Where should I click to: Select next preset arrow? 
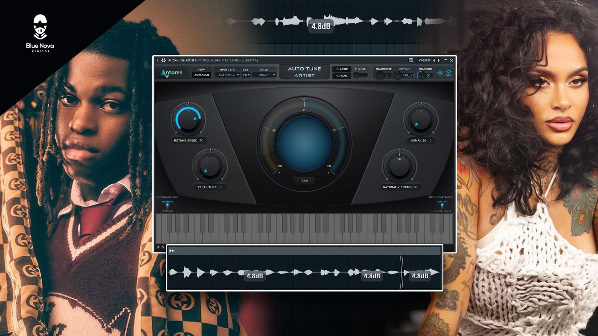pos(438,60)
